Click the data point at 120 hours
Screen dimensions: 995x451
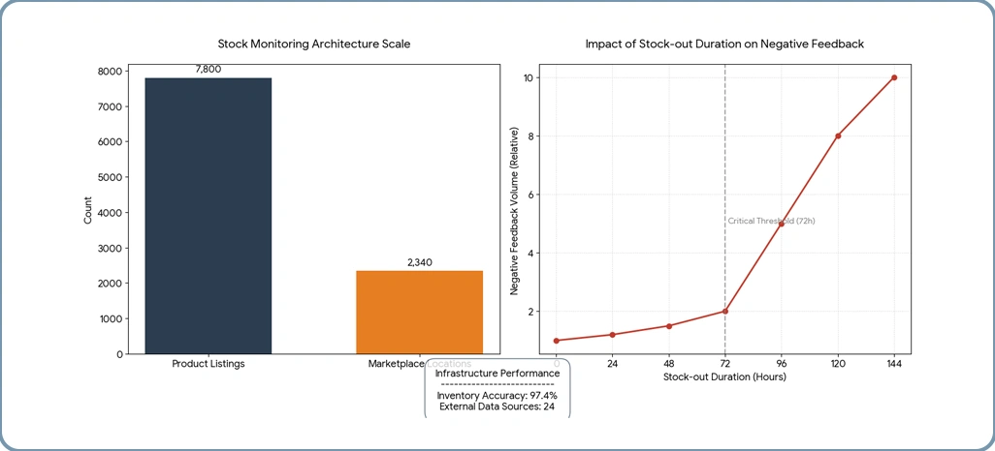pos(838,135)
